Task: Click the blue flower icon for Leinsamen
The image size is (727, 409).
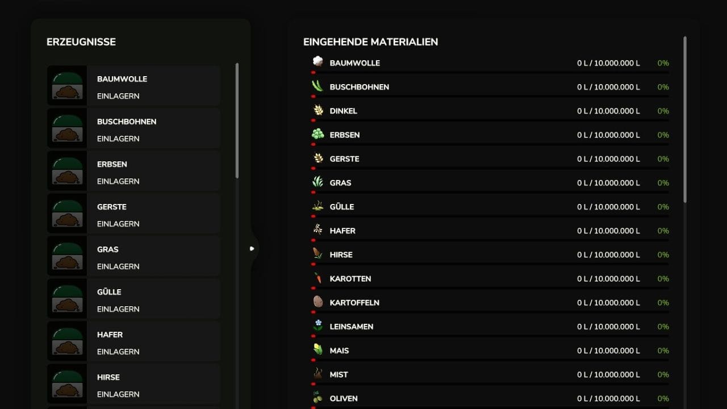Action: 317,325
